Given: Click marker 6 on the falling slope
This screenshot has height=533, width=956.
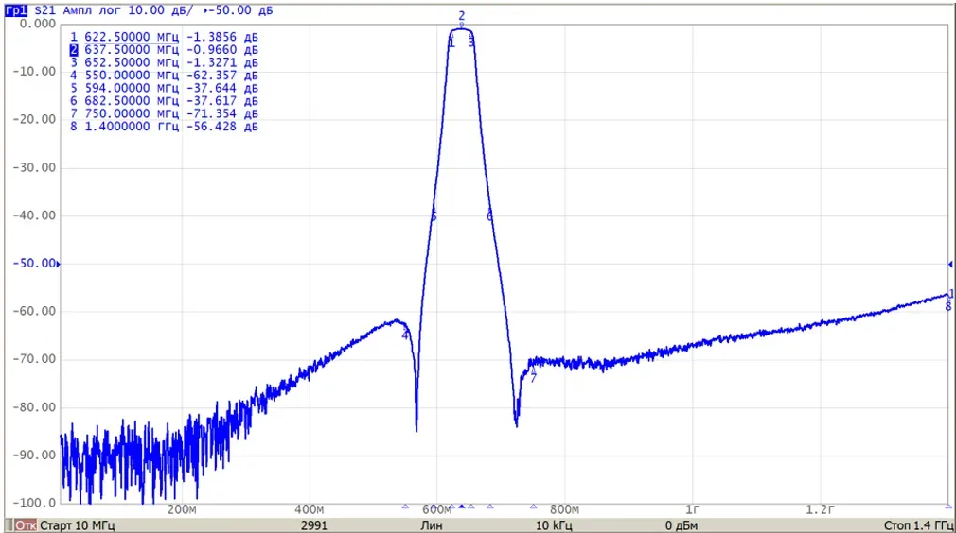Looking at the screenshot, I should click(489, 216).
